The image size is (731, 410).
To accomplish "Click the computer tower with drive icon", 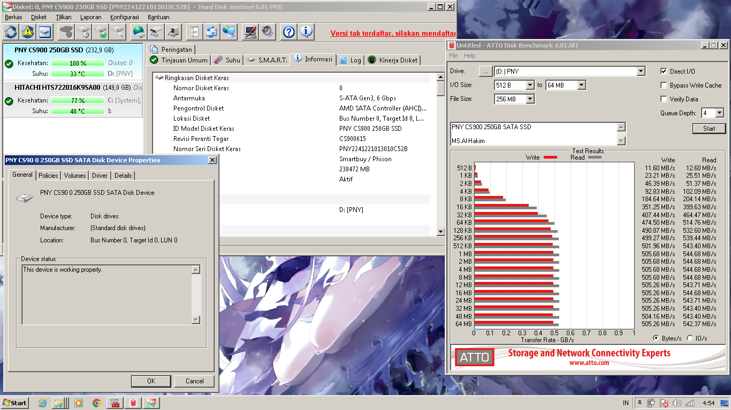I will click(173, 31).
